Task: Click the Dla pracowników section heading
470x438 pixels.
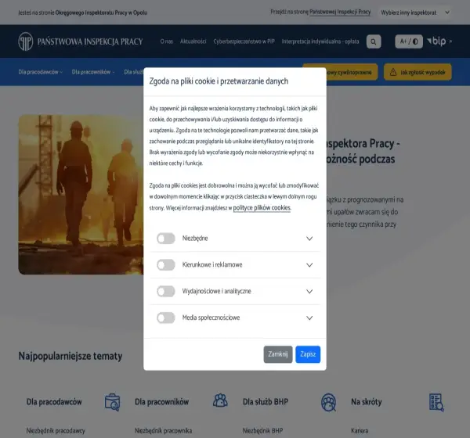Action: click(162, 402)
